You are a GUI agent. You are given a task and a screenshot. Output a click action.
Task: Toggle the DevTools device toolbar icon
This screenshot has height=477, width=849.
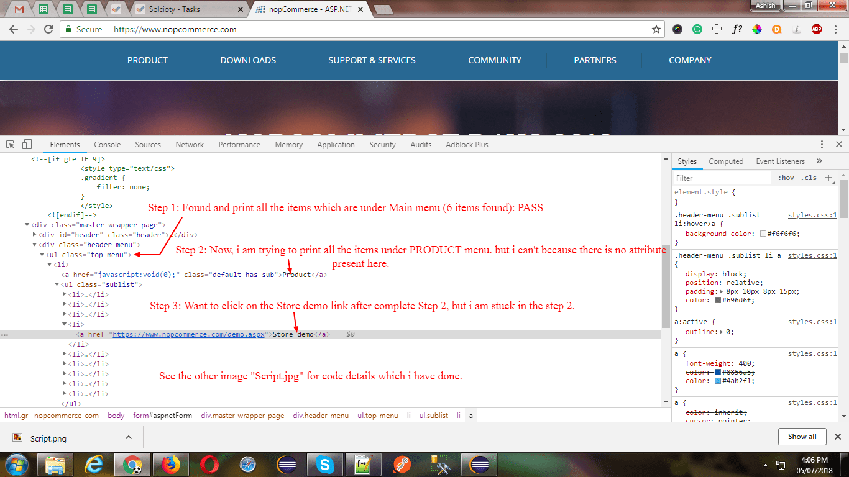27,144
